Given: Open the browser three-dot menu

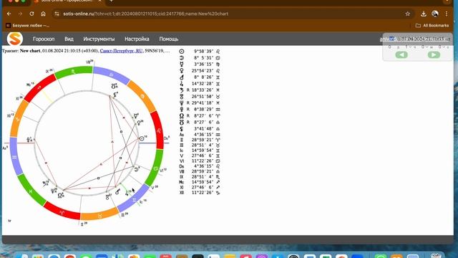Looking at the screenshot, I should point(447,14).
